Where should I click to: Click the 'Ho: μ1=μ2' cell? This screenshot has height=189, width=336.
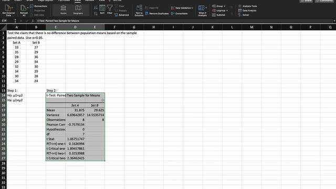(16, 96)
